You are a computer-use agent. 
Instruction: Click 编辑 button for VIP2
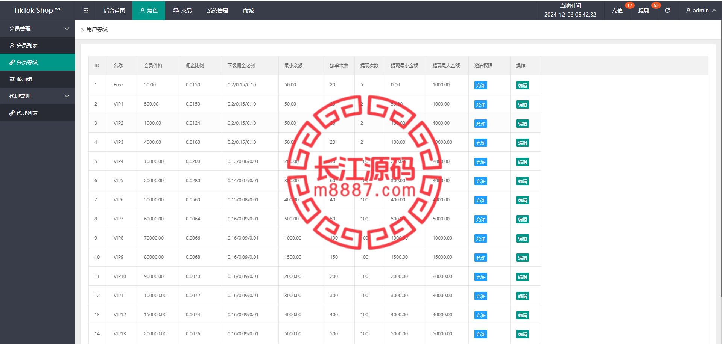(x=523, y=124)
